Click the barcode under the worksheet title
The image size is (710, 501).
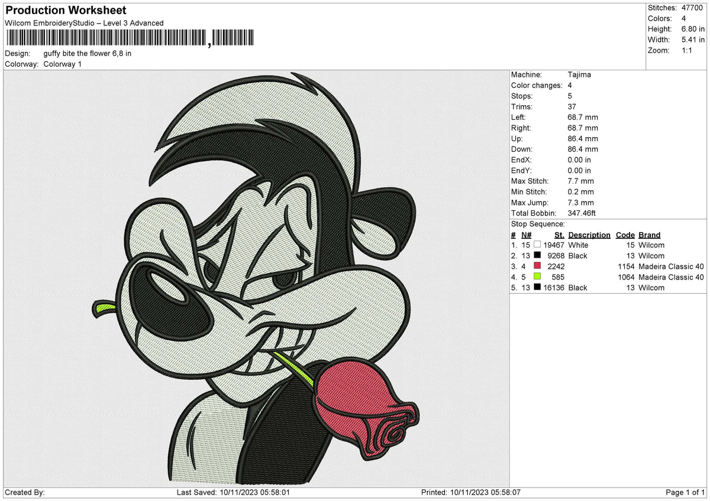pyautogui.click(x=130, y=38)
